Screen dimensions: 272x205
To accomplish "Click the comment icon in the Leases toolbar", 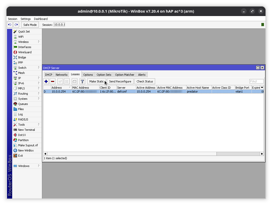I will click(74, 81).
